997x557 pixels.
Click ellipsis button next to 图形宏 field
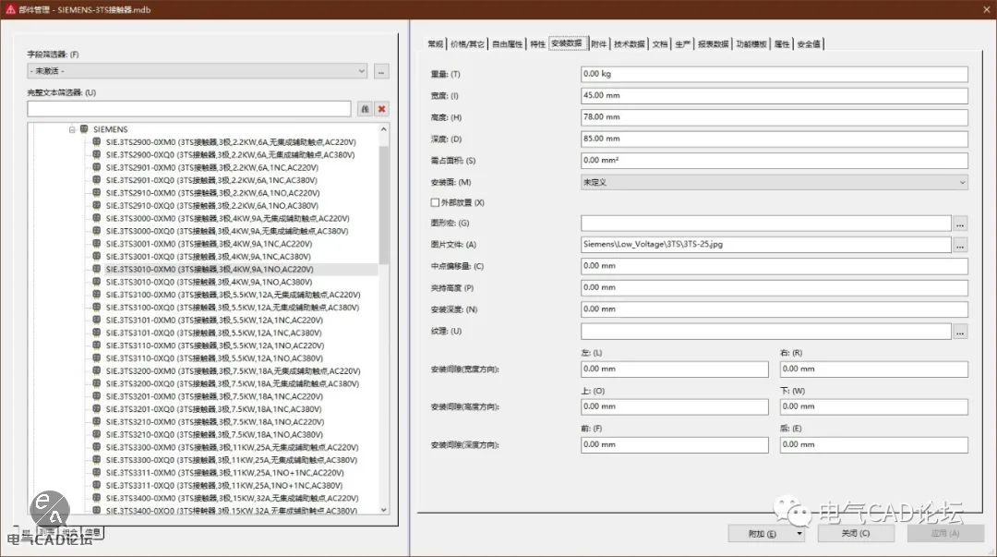[x=960, y=224]
